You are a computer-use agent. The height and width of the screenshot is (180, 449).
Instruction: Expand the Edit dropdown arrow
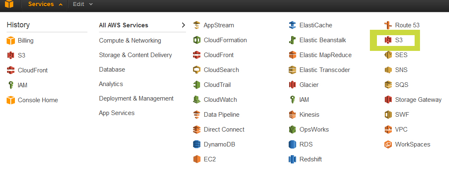[91, 4]
